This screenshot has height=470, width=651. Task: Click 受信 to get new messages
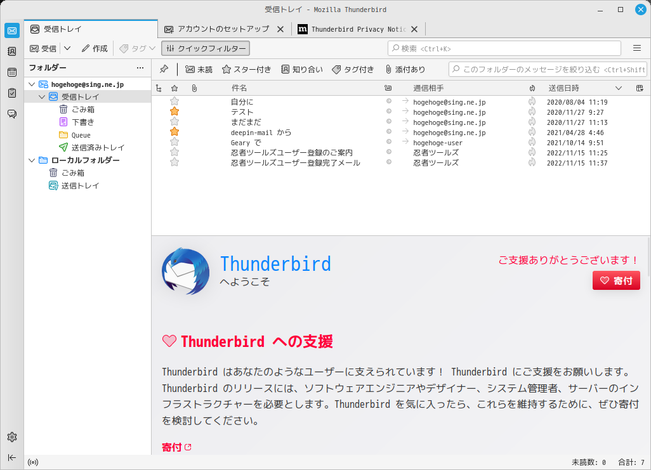pos(43,49)
